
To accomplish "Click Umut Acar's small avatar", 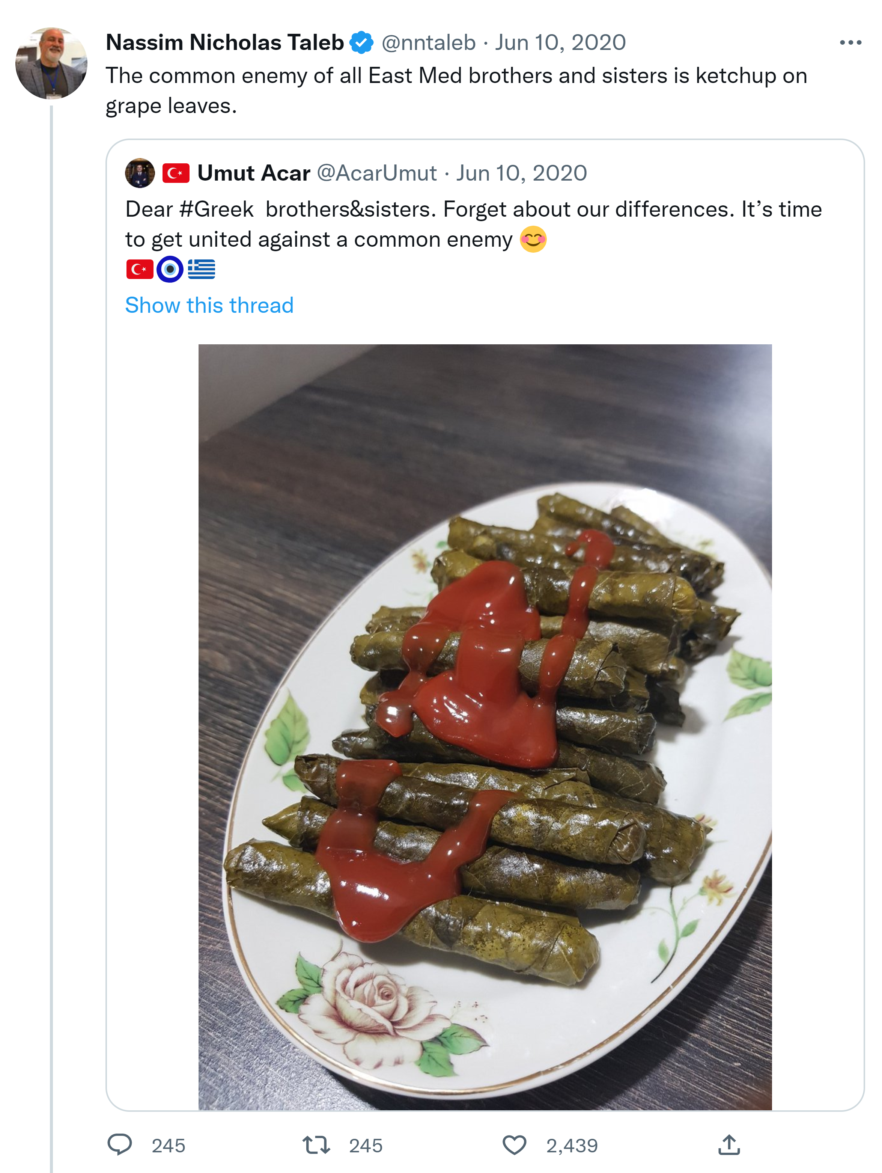I will [140, 173].
